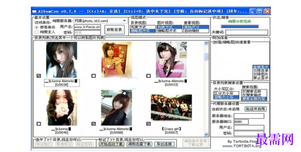This screenshot has height=152, width=301.
Task: Click the 开始自动下载 button
Action: 112,144
